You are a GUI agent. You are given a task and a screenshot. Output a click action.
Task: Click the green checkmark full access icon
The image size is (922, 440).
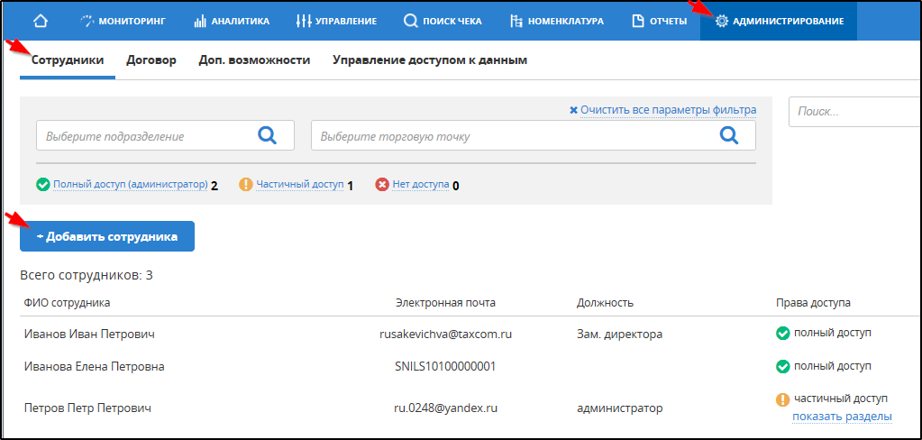pos(42,185)
